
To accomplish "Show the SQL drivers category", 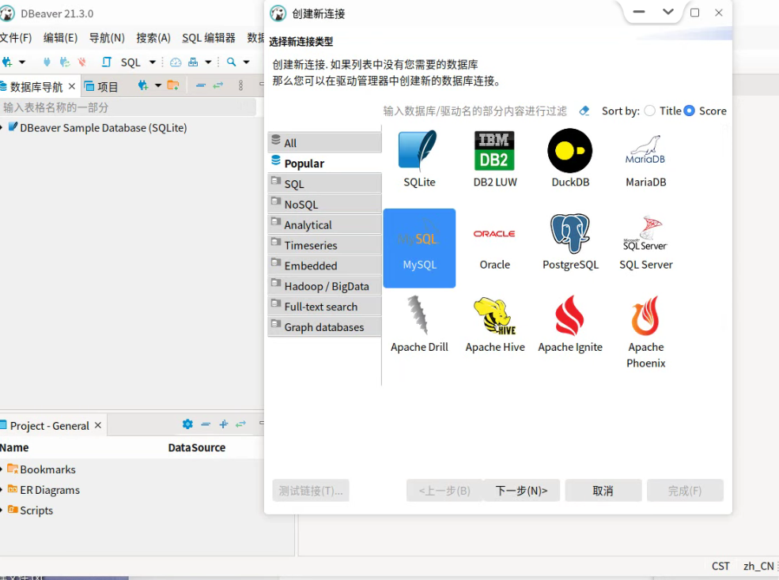I will pyautogui.click(x=325, y=184).
